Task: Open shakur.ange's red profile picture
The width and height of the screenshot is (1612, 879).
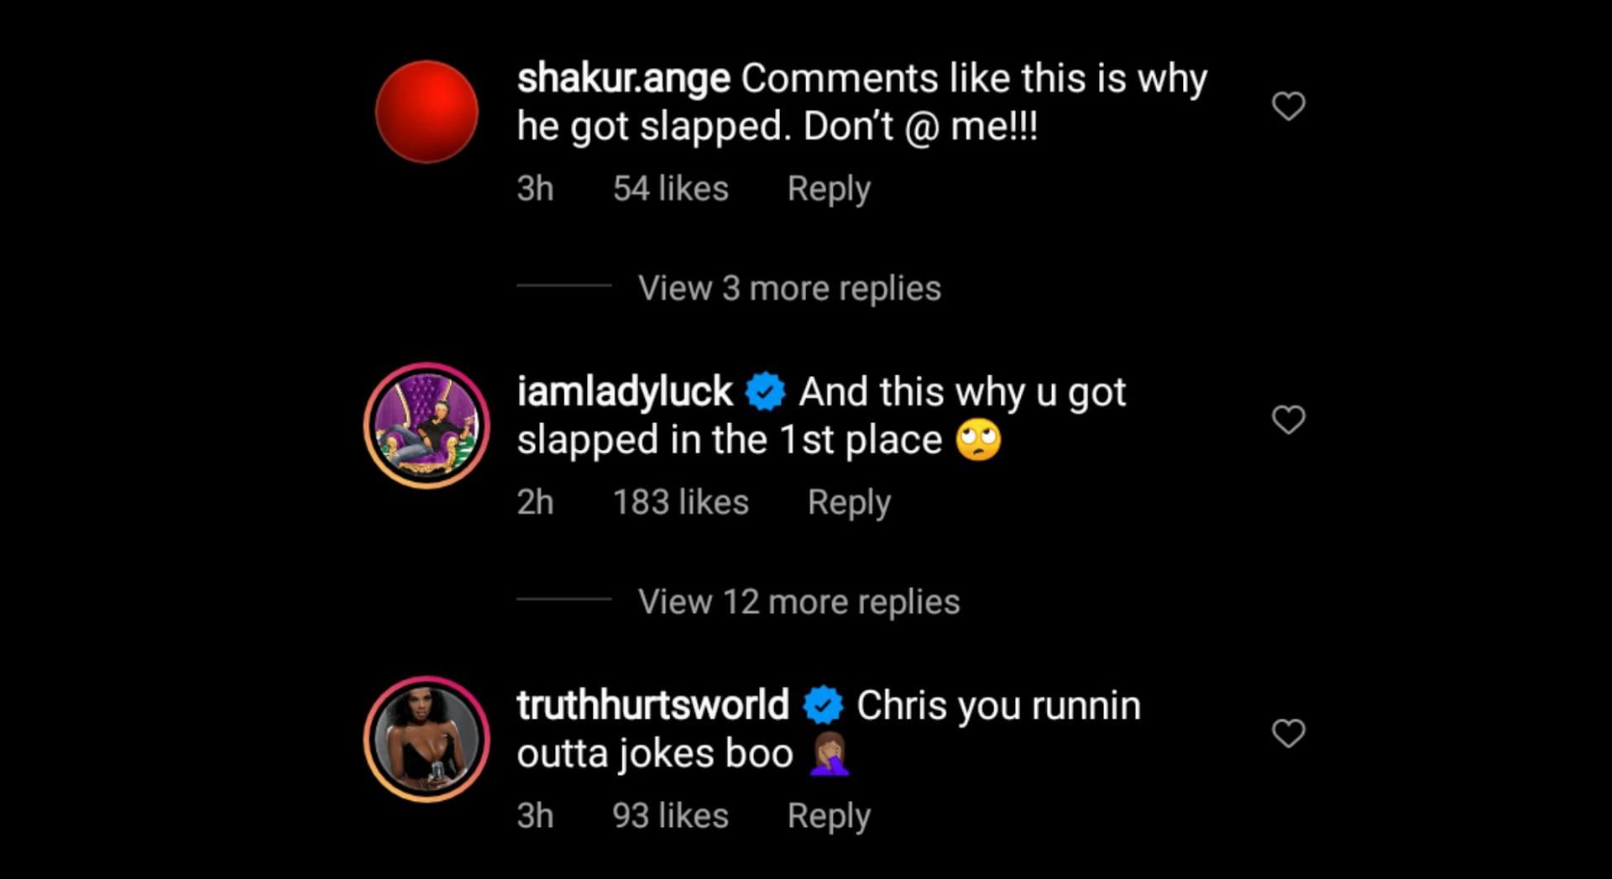Action: (x=427, y=112)
